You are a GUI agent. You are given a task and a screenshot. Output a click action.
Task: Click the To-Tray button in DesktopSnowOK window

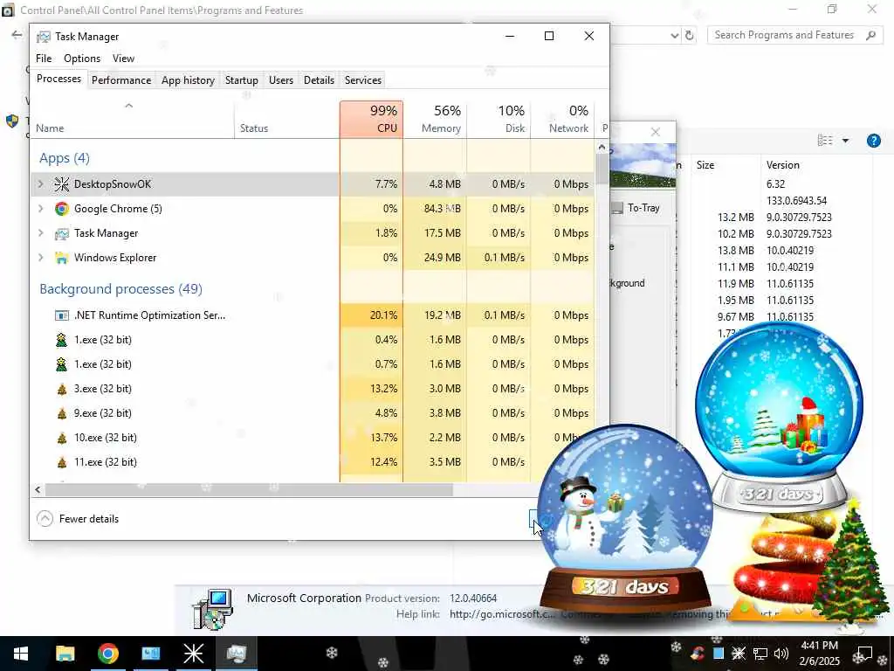pyautogui.click(x=636, y=208)
